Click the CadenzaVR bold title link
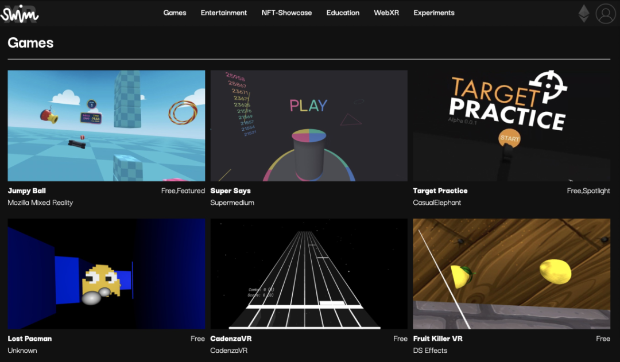The height and width of the screenshot is (362, 620). tap(231, 338)
